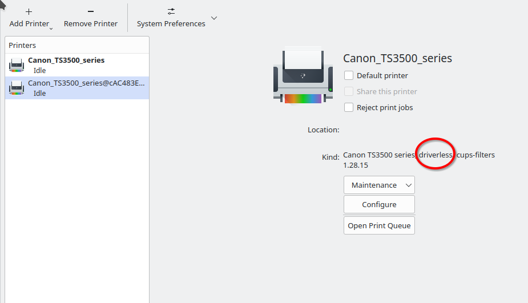
Task: Select the bold Canon_TS3500_series list entry name
Action: pyautogui.click(x=66, y=60)
